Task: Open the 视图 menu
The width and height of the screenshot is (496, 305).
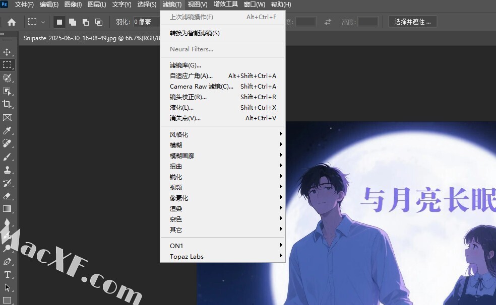Action: pyautogui.click(x=198, y=5)
